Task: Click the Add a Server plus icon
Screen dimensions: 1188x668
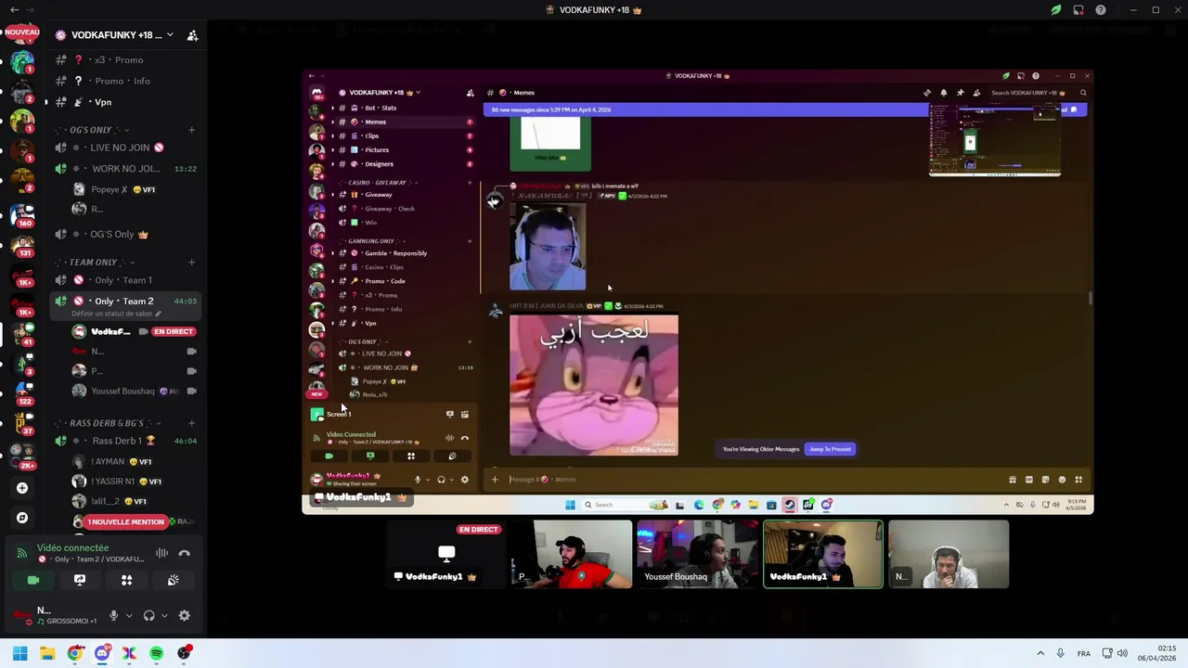Action: [22, 488]
